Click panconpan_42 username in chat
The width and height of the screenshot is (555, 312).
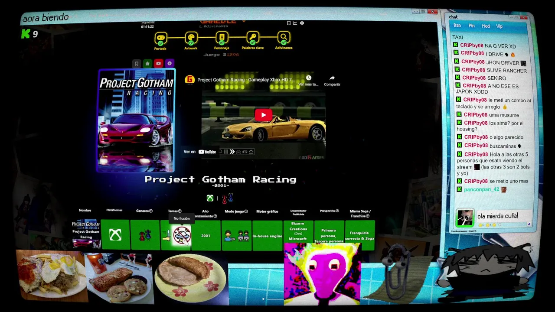(481, 189)
